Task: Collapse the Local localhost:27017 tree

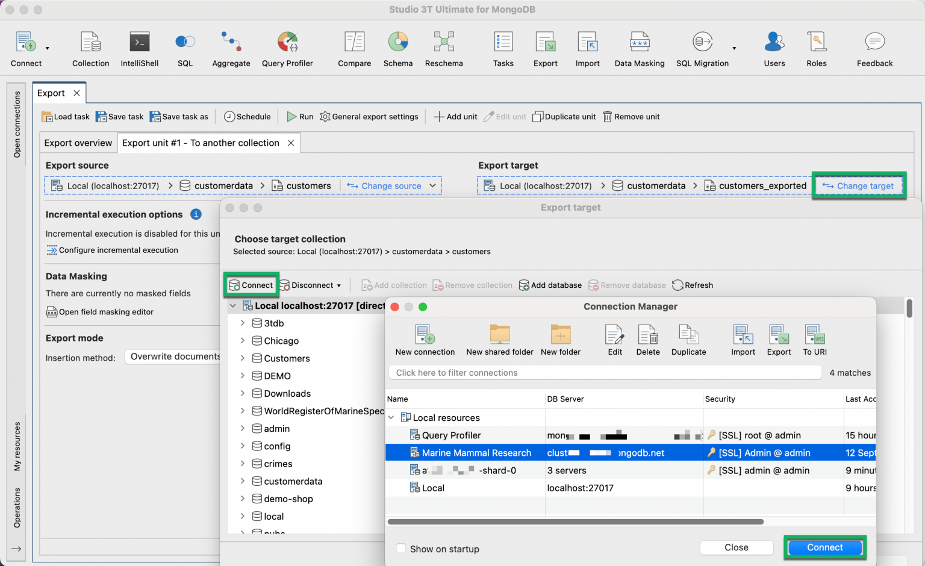Action: (233, 305)
